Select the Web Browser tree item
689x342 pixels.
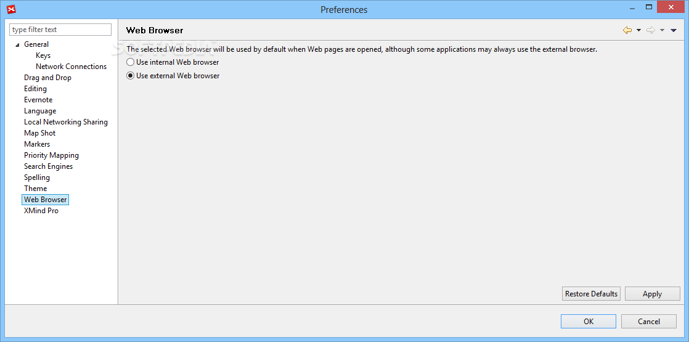click(45, 200)
